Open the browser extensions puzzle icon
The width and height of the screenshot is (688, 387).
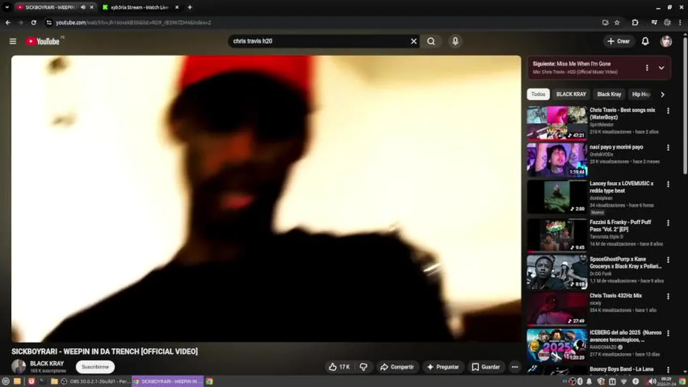pyautogui.click(x=635, y=23)
